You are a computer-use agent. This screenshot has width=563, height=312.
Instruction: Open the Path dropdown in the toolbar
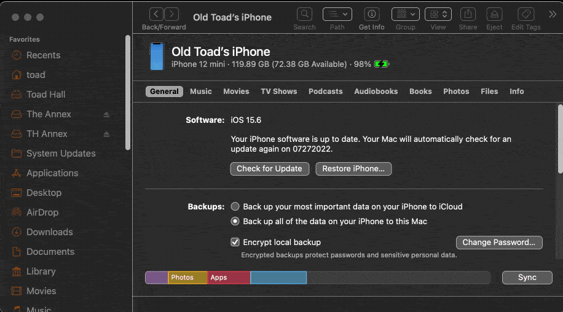(x=337, y=14)
